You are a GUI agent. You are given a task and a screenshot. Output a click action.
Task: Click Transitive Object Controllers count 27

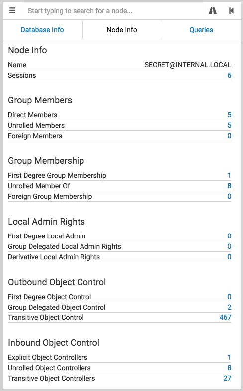click(227, 378)
